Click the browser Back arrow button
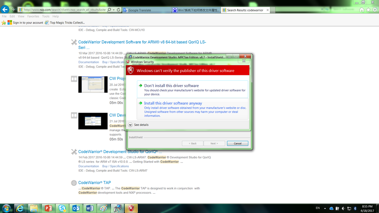This screenshot has width=379, height=213. pos(5,9)
